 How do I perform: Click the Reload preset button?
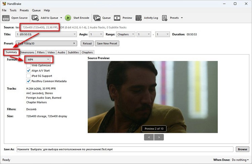87,44
